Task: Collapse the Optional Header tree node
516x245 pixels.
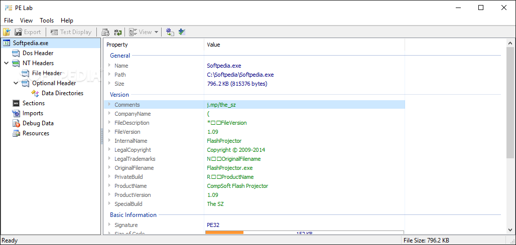Action: click(16, 83)
